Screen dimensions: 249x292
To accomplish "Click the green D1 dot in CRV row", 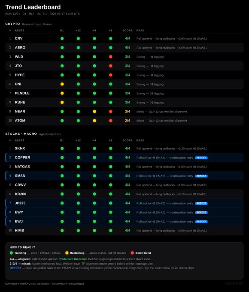I will pos(62,39).
